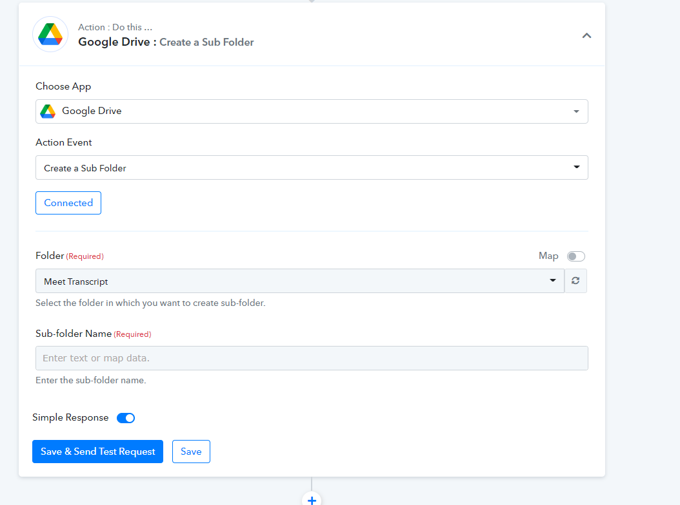The width and height of the screenshot is (680, 505).
Task: Click the 'Select the folder in which' help text
Action: (x=150, y=303)
